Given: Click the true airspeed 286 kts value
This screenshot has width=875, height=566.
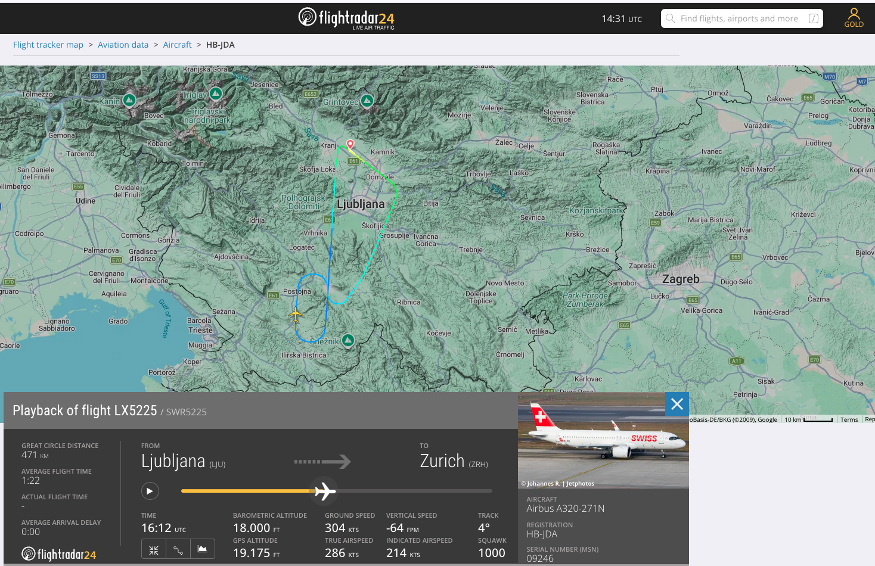Looking at the screenshot, I should (x=342, y=553).
